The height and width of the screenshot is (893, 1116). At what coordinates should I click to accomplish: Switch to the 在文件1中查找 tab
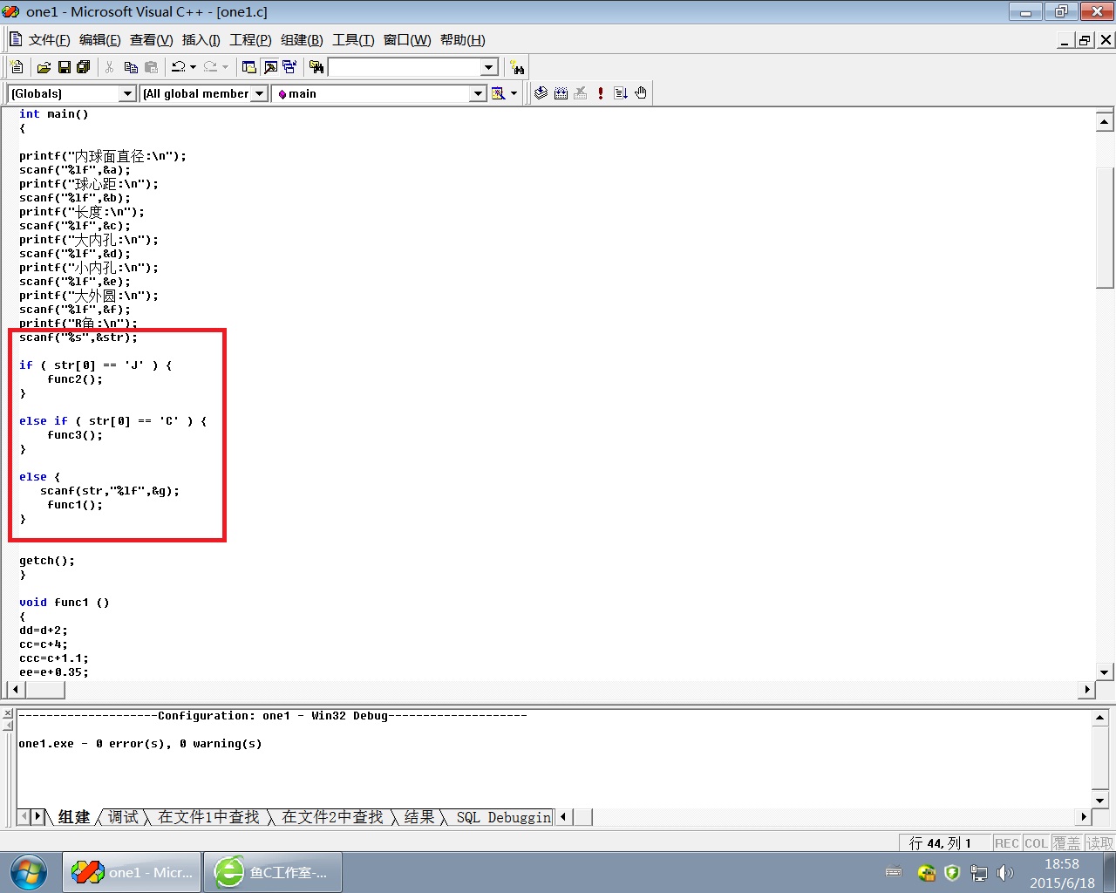(208, 817)
